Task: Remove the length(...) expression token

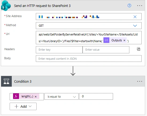Action: point(36,97)
